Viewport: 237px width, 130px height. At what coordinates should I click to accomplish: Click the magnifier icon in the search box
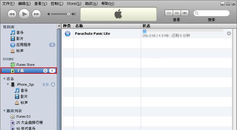[197, 13]
